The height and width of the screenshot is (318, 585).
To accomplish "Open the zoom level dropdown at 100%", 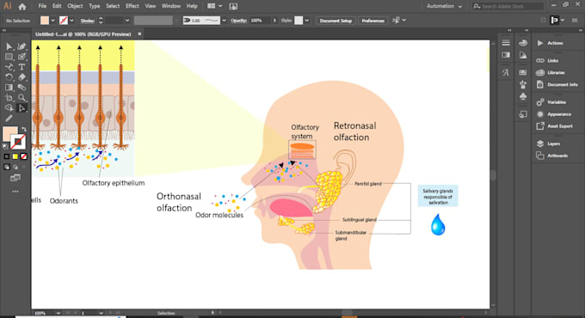I will click(x=58, y=313).
